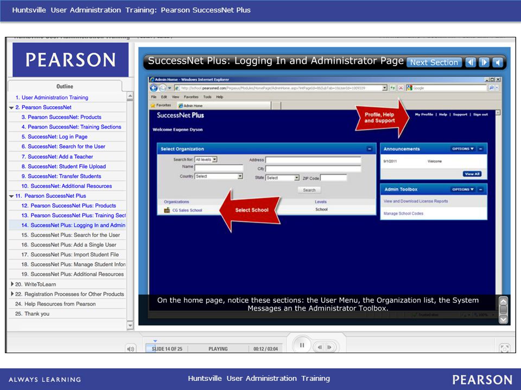This screenshot has height=390, width=521.
Task: Open 8. SuccessNet: Student File Upload
Action: coord(63,166)
